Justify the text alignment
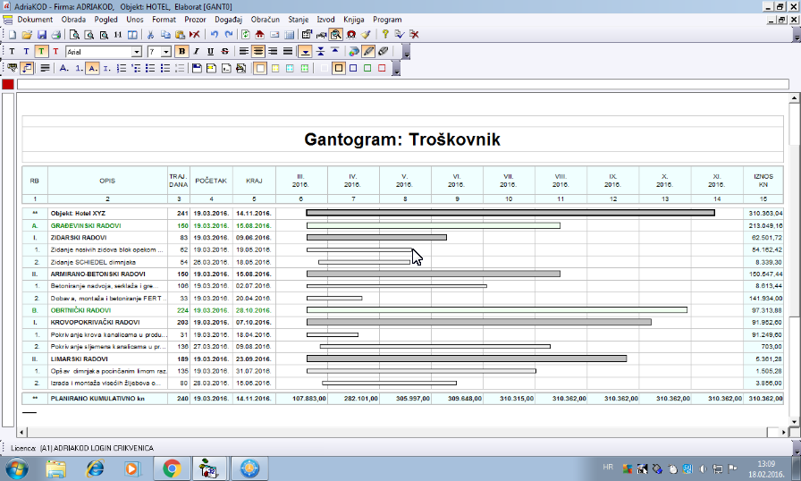Viewport: 801px width, 481px height. [x=288, y=52]
